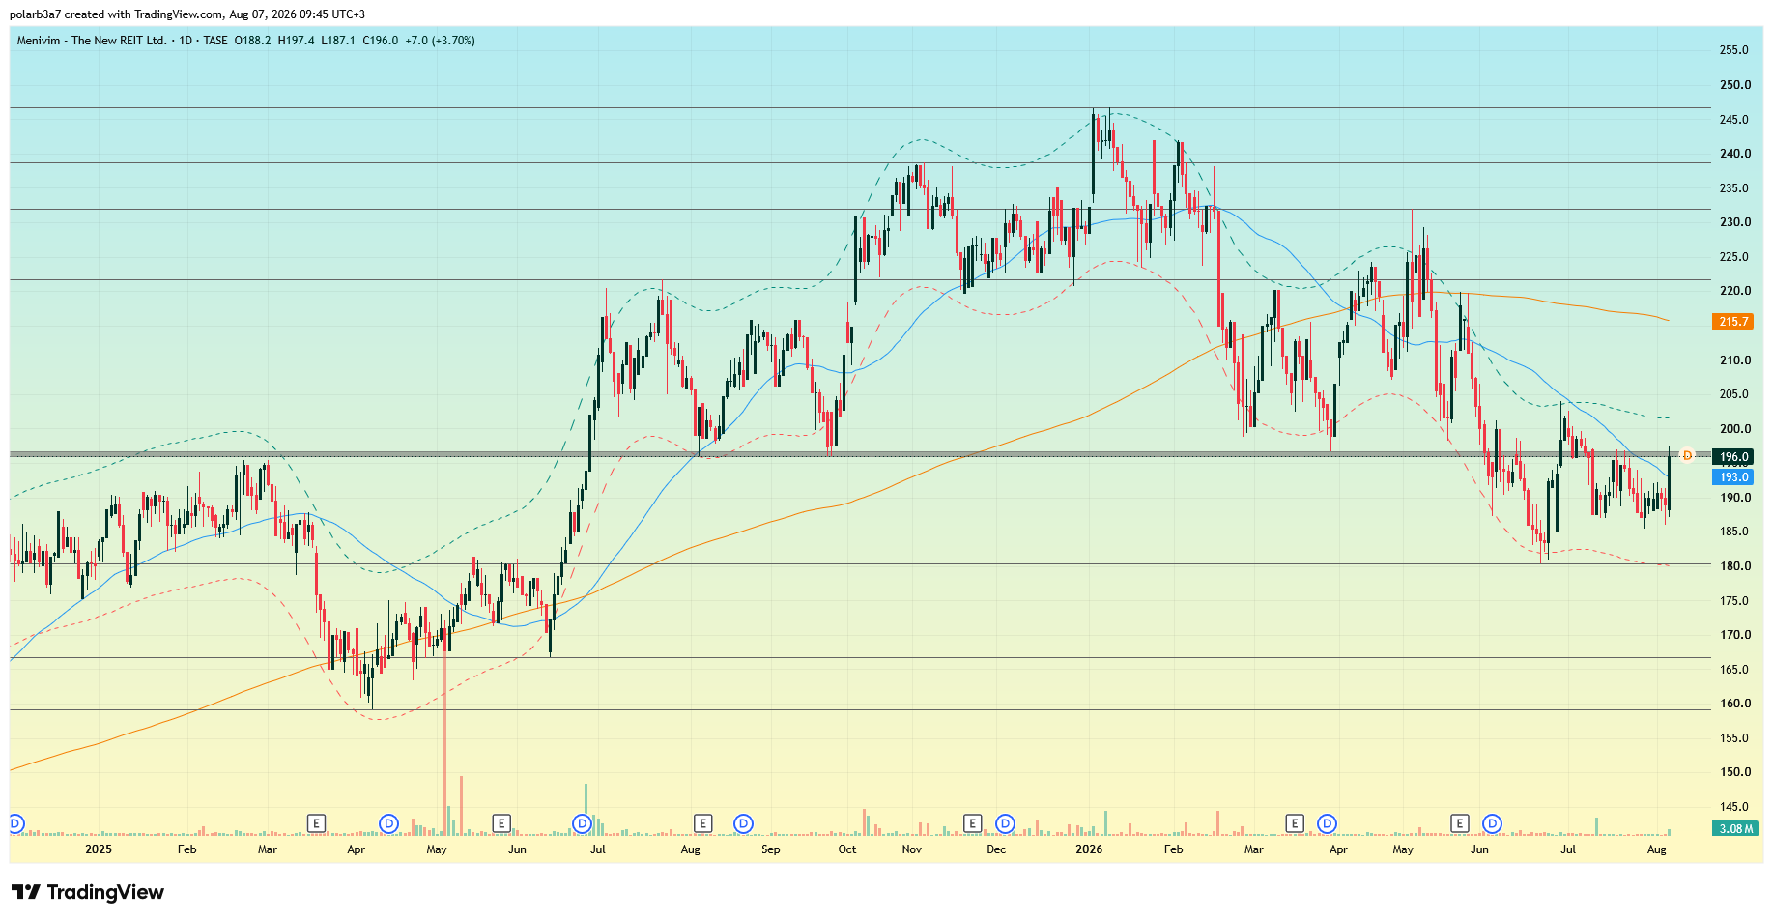Open the earnings marker in late May 2025
Viewport: 1773px width, 921px height.
pos(500,823)
